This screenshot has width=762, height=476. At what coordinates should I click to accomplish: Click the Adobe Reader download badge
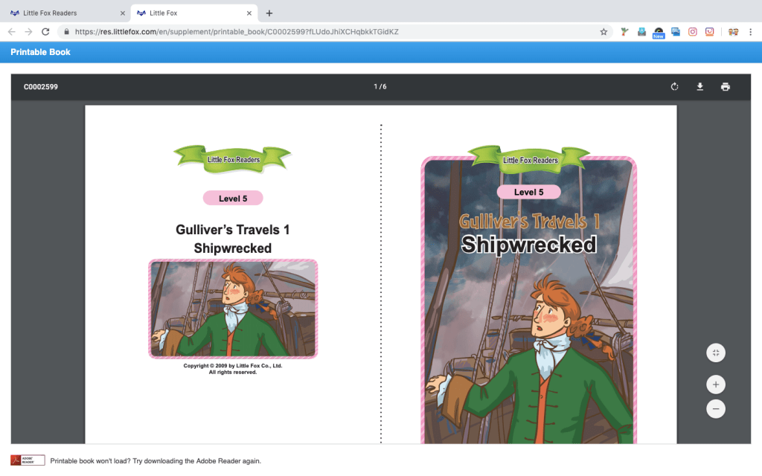coord(28,460)
